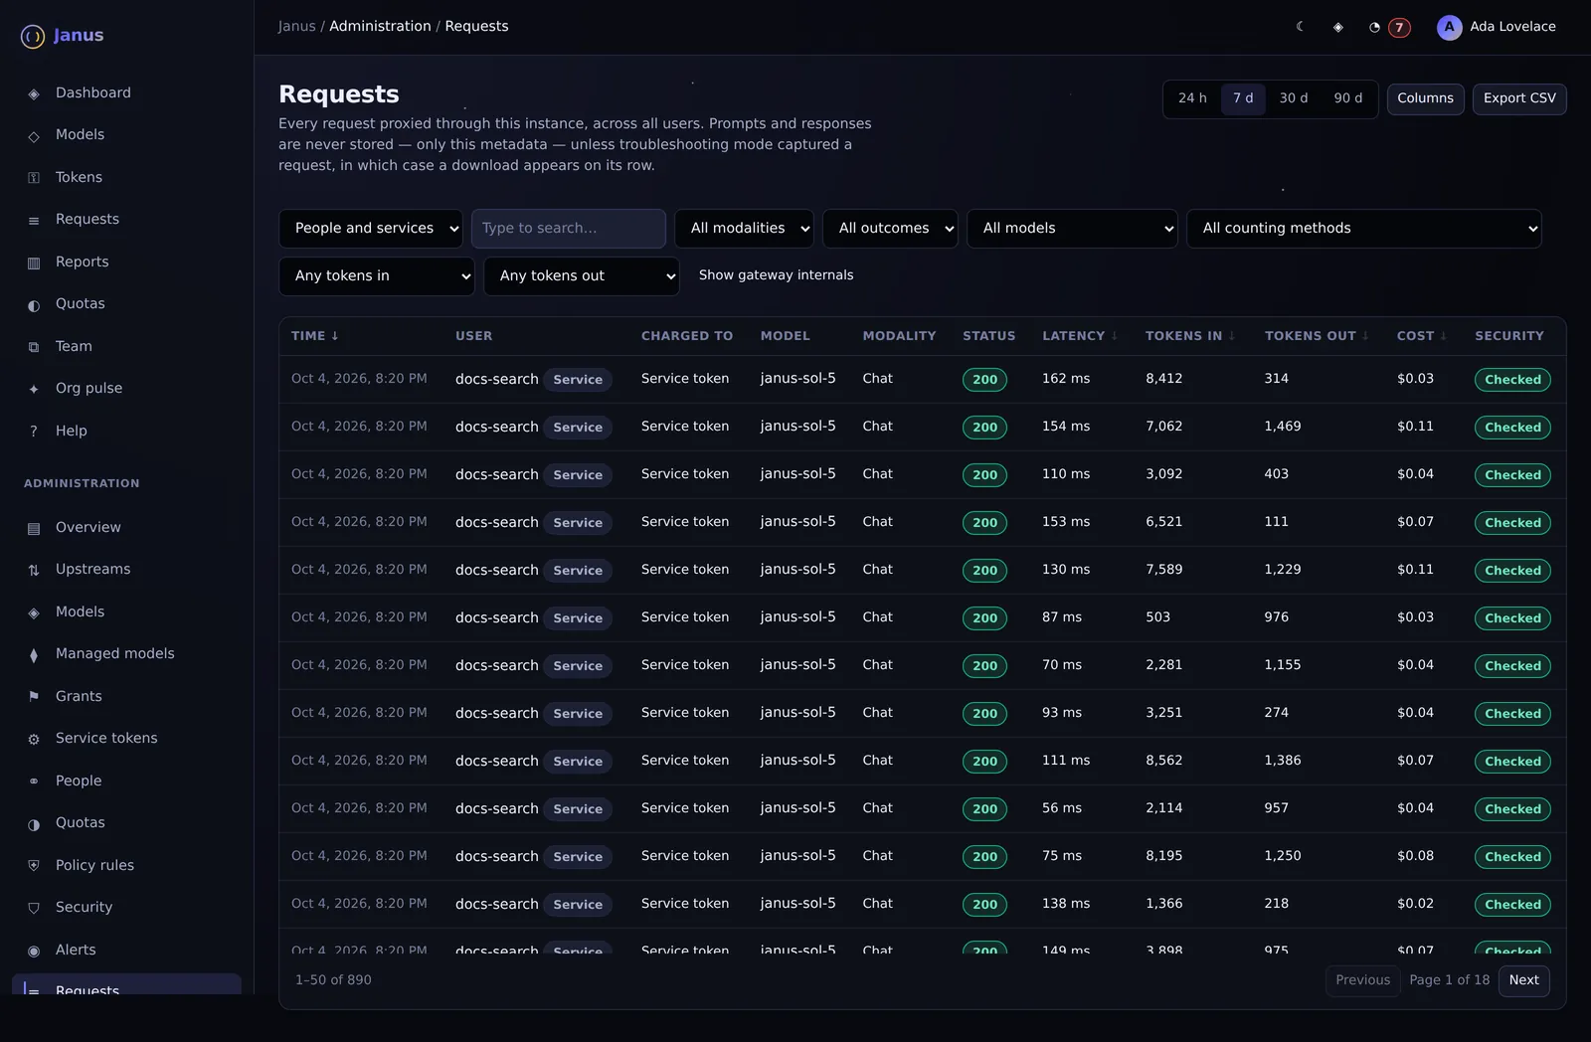Sort by the COST column header

coord(1422,336)
